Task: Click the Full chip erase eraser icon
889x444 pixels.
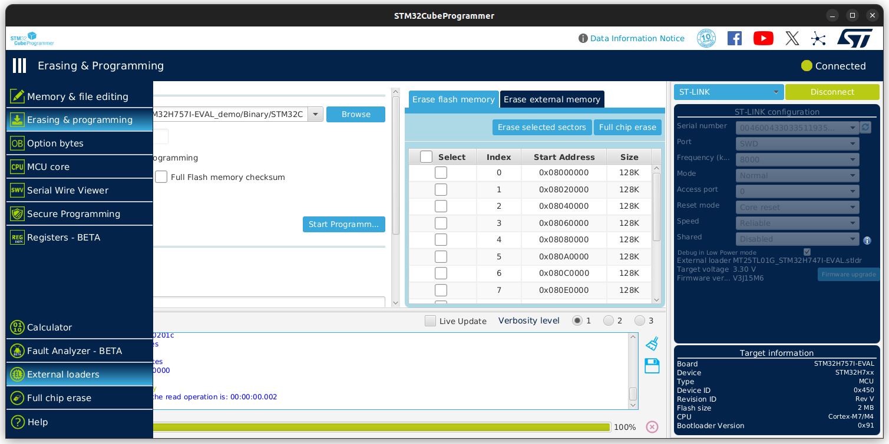Action: click(x=17, y=398)
